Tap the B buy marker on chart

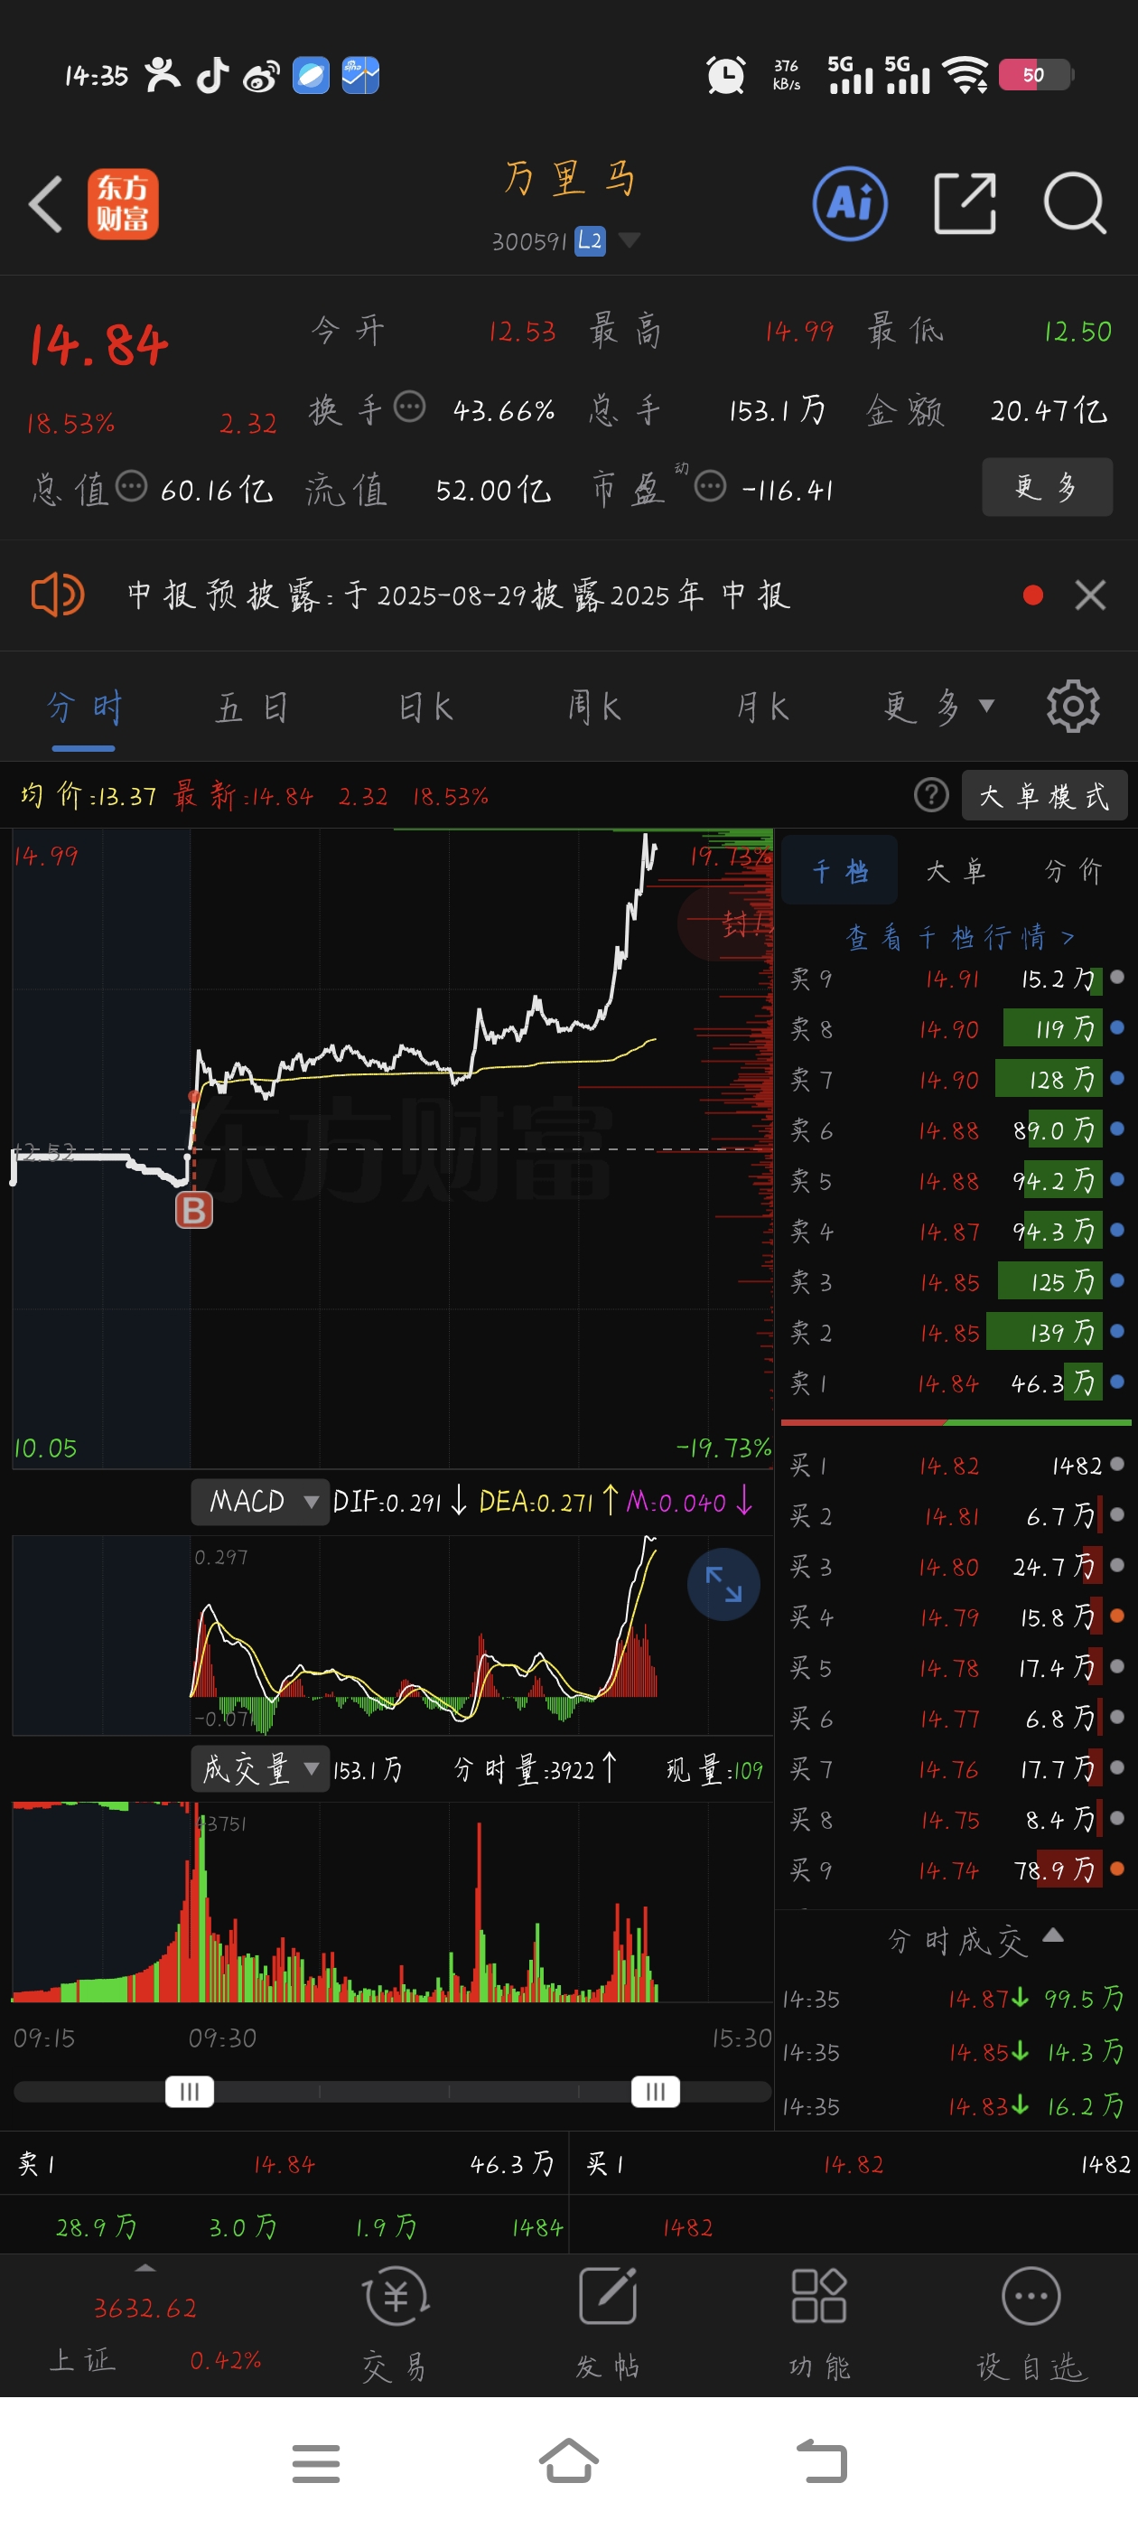(193, 1211)
